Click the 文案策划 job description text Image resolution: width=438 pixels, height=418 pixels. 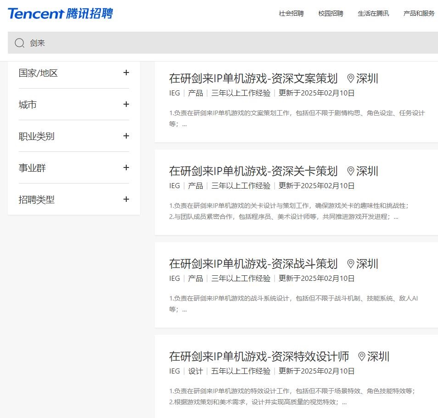tap(297, 118)
